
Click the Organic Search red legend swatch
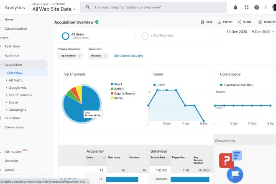point(112,93)
